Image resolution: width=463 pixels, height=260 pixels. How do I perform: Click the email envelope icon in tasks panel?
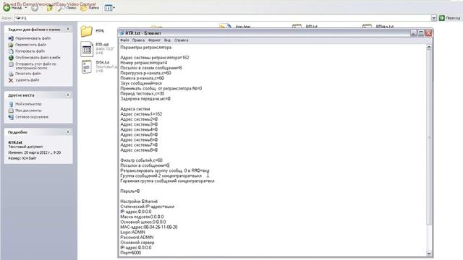[x=11, y=64]
